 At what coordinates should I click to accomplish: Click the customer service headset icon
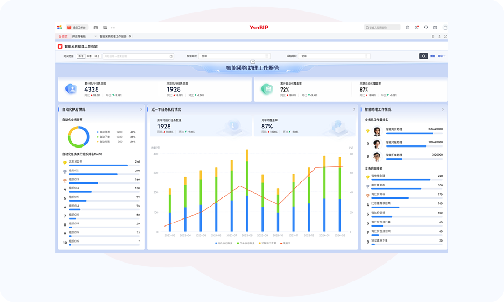point(426,27)
